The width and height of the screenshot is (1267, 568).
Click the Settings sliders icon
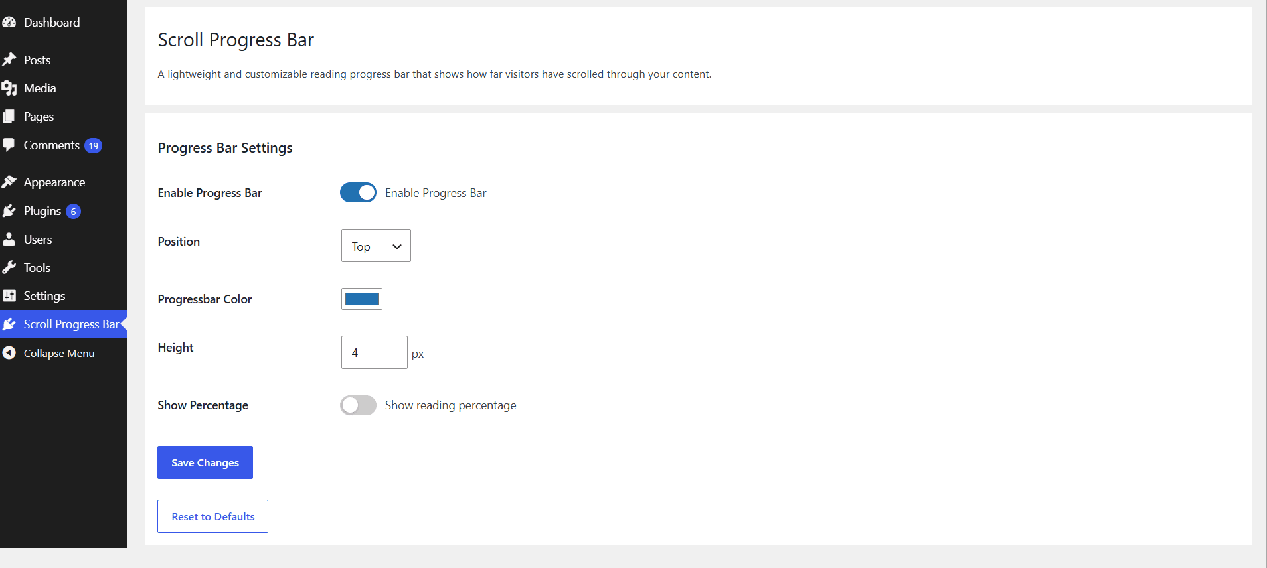click(x=9, y=296)
